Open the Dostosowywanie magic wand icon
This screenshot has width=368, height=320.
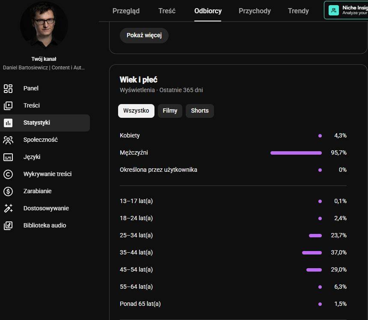pyautogui.click(x=8, y=208)
